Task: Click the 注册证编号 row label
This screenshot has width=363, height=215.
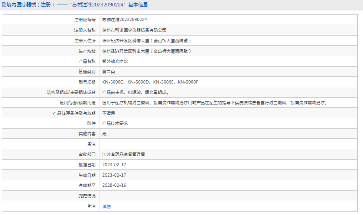Action: coord(85,20)
